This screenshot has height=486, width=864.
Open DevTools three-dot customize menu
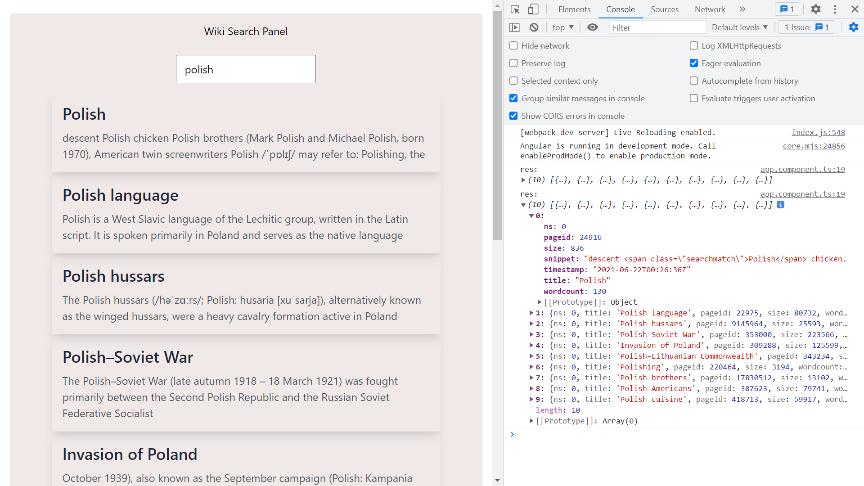tap(835, 9)
